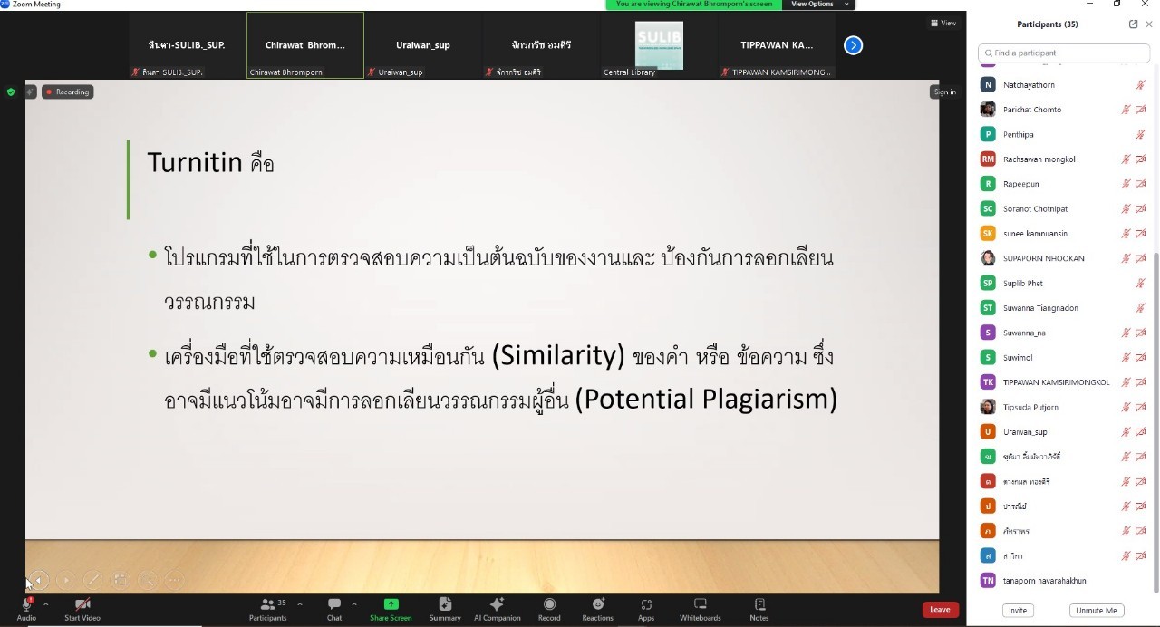Close the Participants panel

pos(1149,24)
